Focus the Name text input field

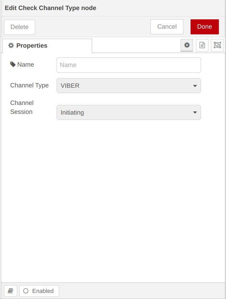129,65
